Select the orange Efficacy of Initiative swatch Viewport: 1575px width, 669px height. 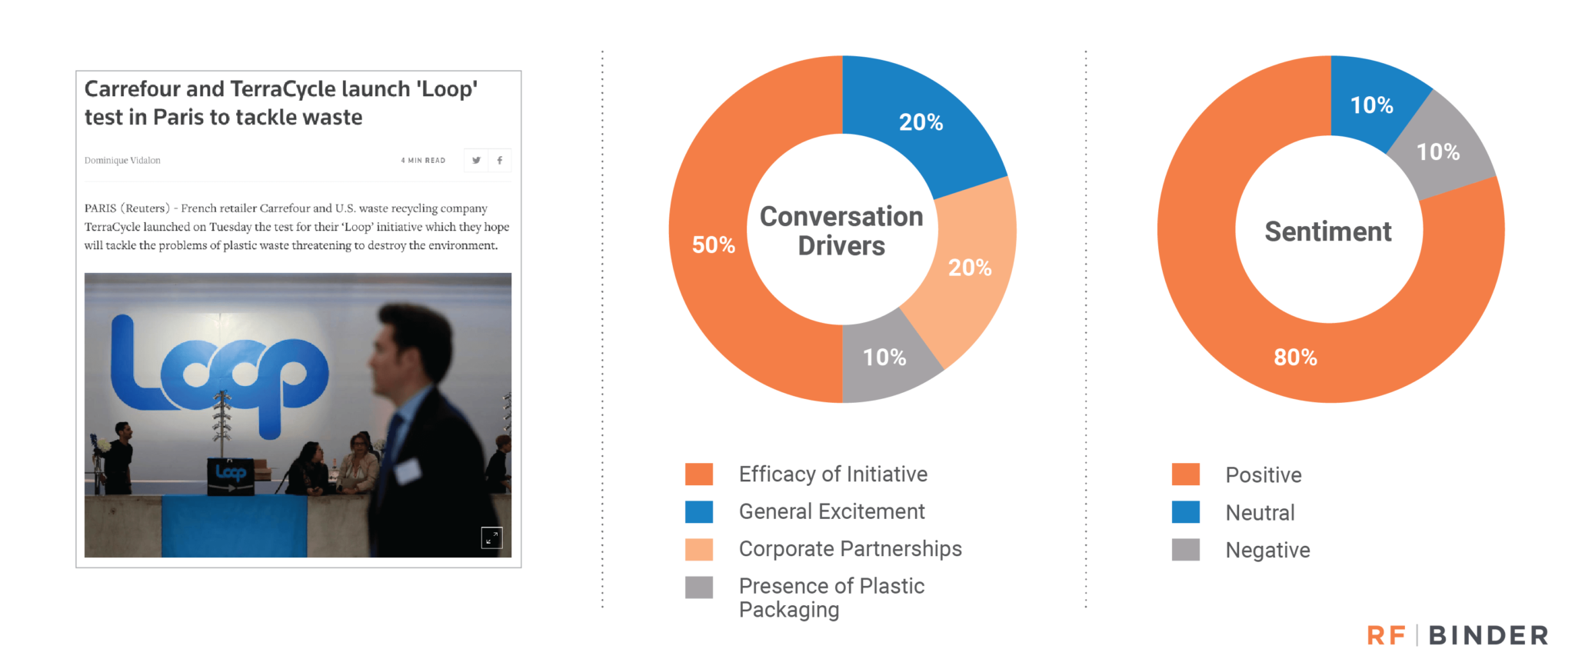[x=699, y=474]
